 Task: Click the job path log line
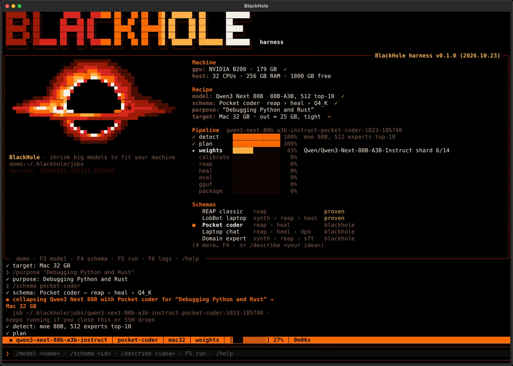coord(138,313)
